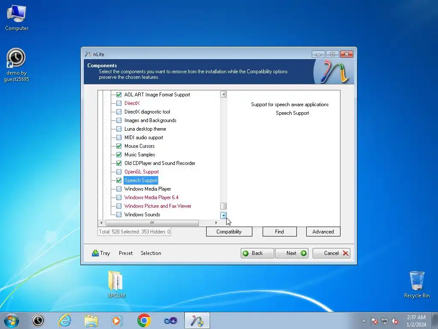The height and width of the screenshot is (329, 438).
Task: Click horizontal scrollbar left arrow
Action: click(x=101, y=223)
